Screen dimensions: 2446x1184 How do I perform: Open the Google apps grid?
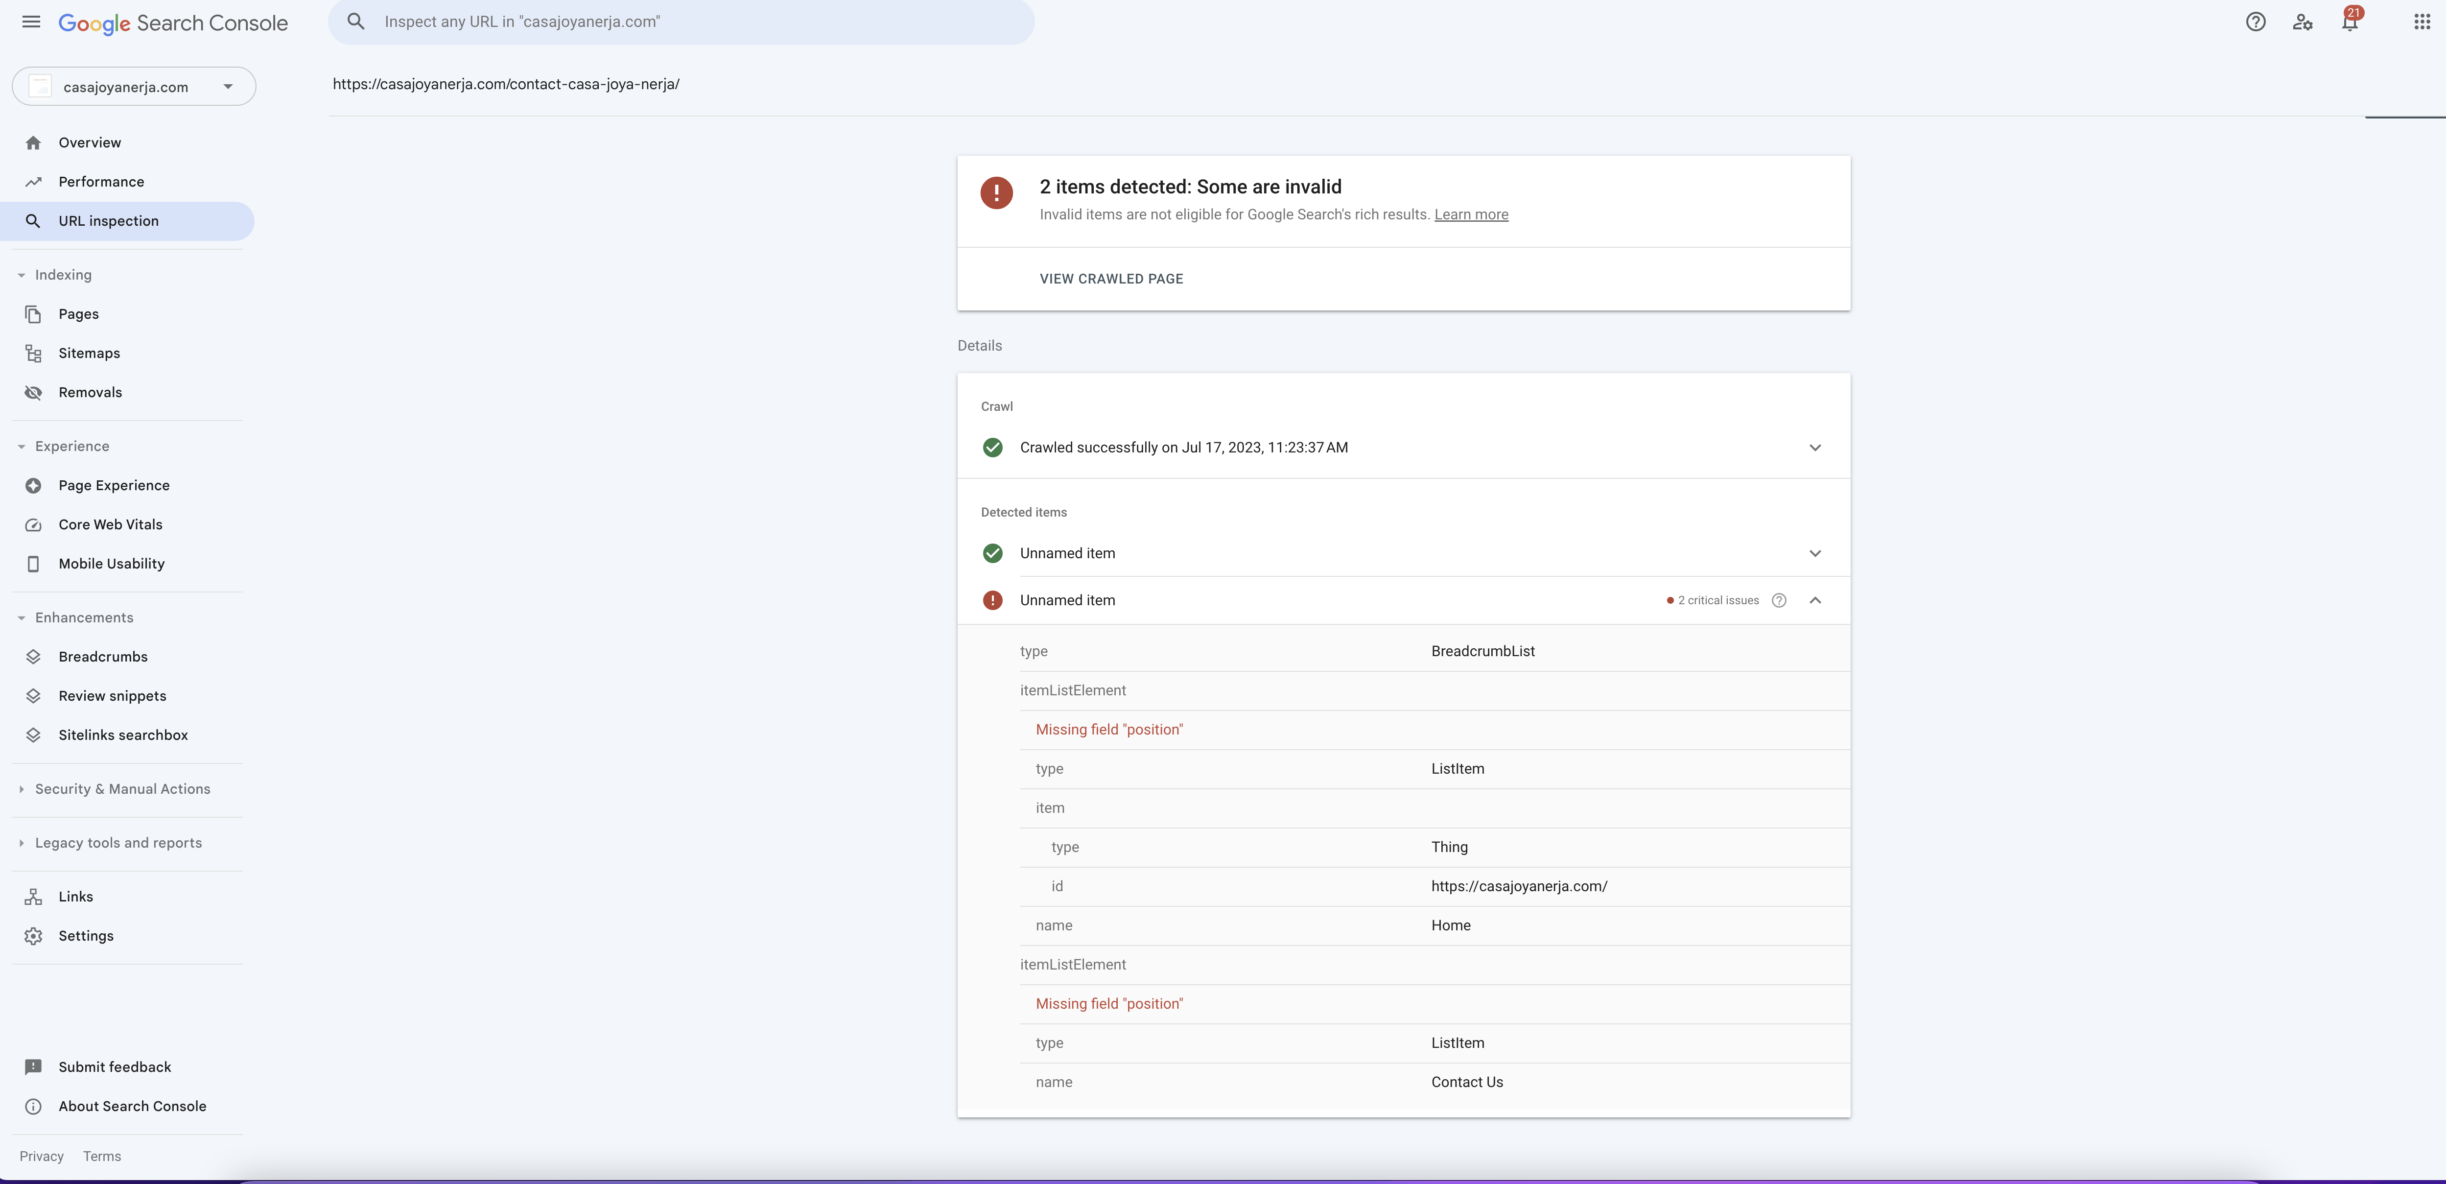(x=2422, y=22)
